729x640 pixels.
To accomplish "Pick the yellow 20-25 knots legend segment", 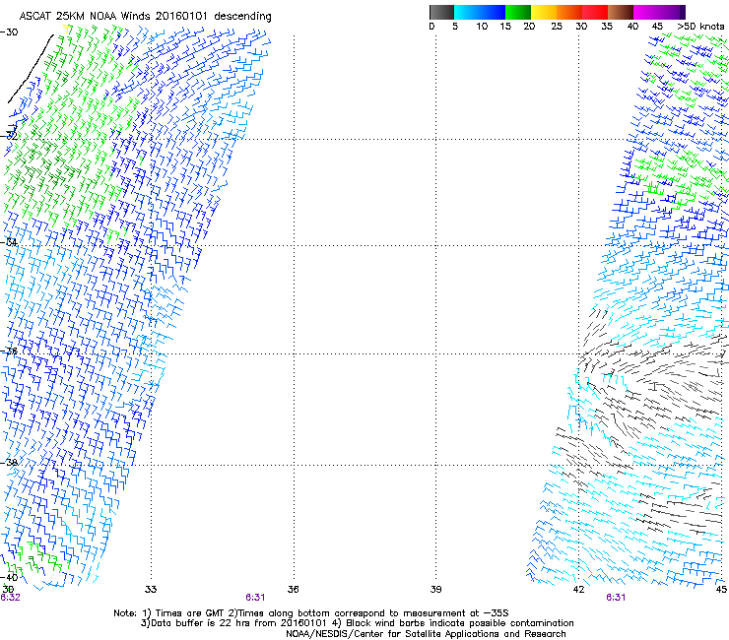I will [546, 12].
